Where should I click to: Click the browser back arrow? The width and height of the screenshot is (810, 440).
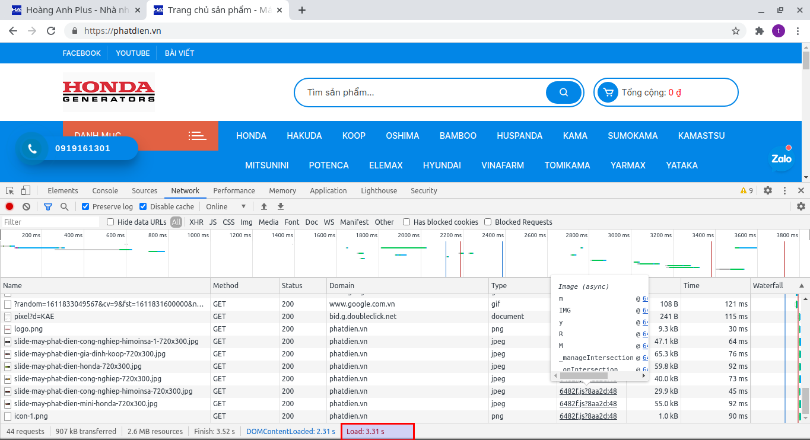13,31
